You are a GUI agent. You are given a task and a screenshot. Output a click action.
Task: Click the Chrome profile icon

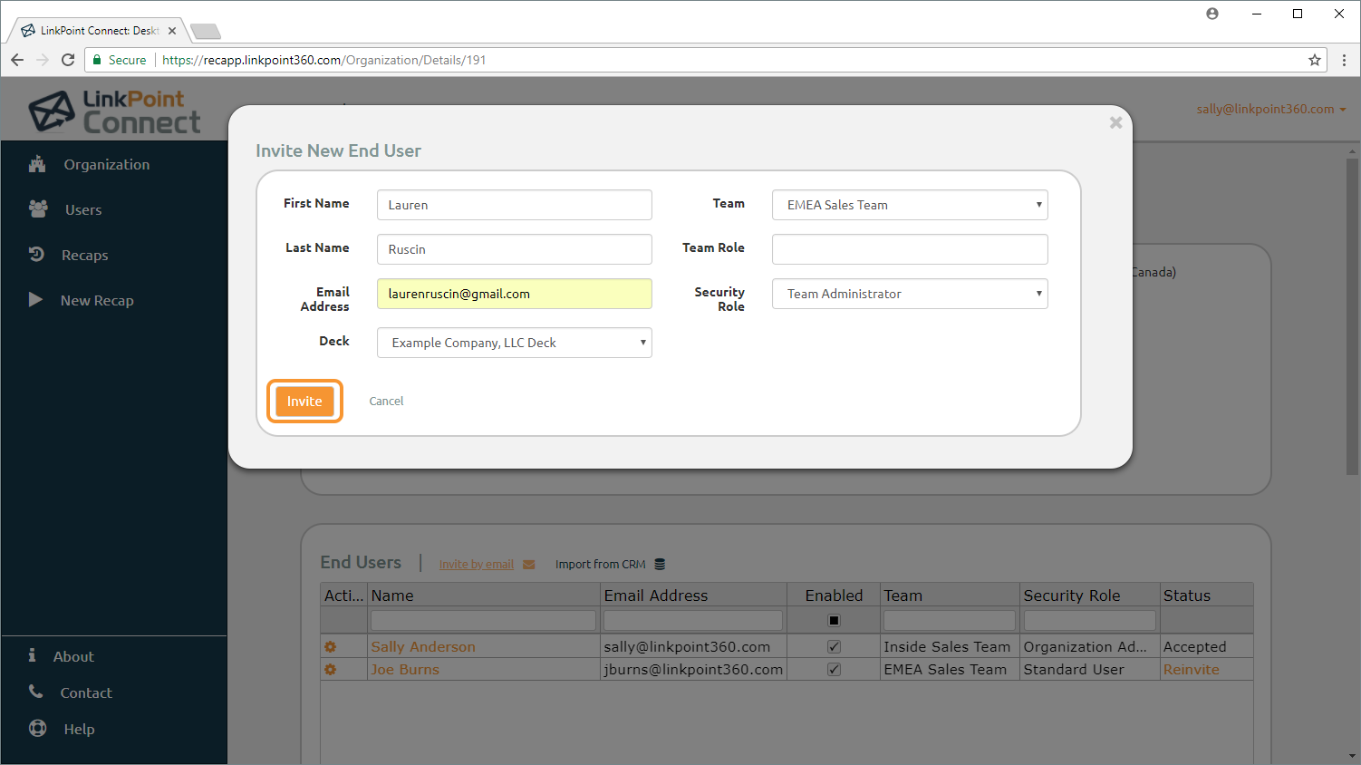[1212, 14]
